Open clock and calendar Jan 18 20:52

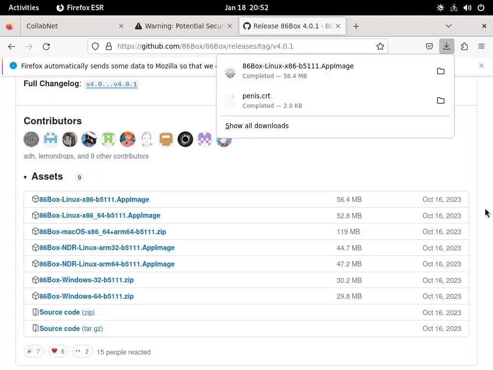click(x=246, y=8)
